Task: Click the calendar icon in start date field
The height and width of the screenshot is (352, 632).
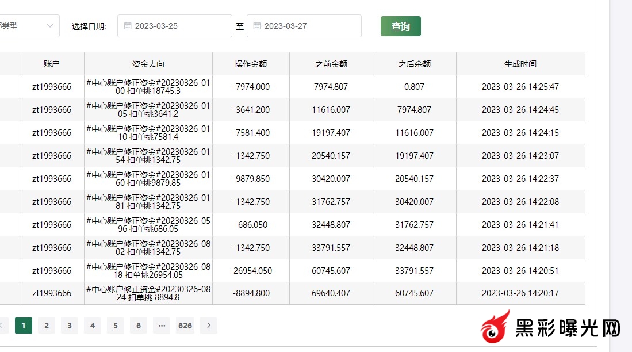Action: coord(128,26)
